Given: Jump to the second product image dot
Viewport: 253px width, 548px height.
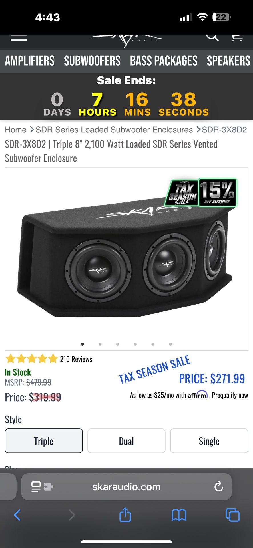Looking at the screenshot, I should (100, 344).
